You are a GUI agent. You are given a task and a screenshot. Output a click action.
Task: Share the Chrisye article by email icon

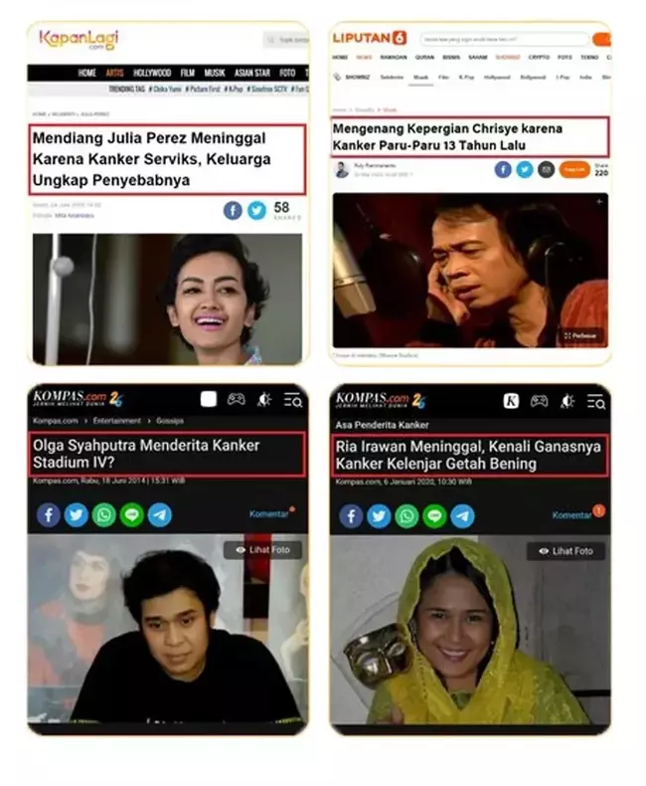click(546, 169)
